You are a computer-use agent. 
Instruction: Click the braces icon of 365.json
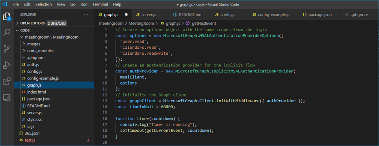point(21,133)
